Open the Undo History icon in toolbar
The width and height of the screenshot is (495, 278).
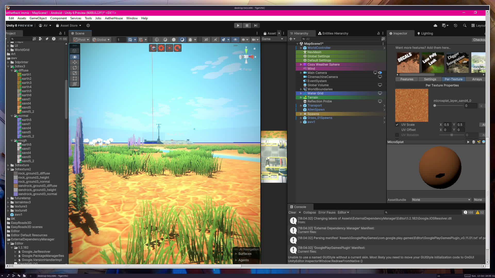coord(456,25)
